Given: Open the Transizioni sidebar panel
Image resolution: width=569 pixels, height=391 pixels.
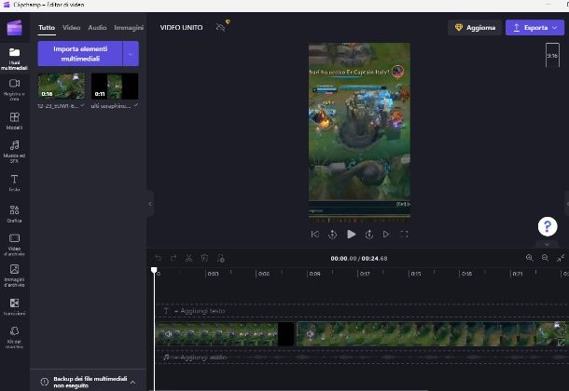Looking at the screenshot, I should (14, 306).
